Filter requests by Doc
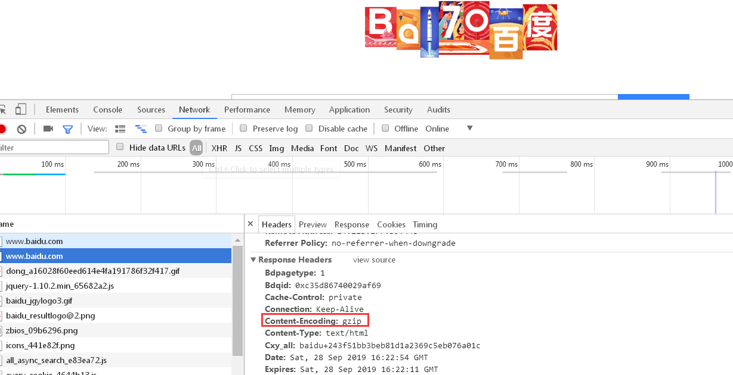This screenshot has width=733, height=375. [x=352, y=148]
